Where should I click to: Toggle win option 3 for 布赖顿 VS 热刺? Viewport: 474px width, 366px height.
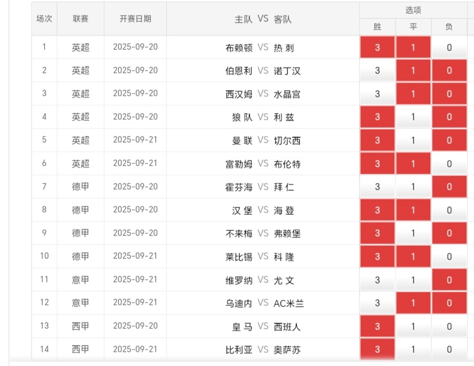[377, 48]
